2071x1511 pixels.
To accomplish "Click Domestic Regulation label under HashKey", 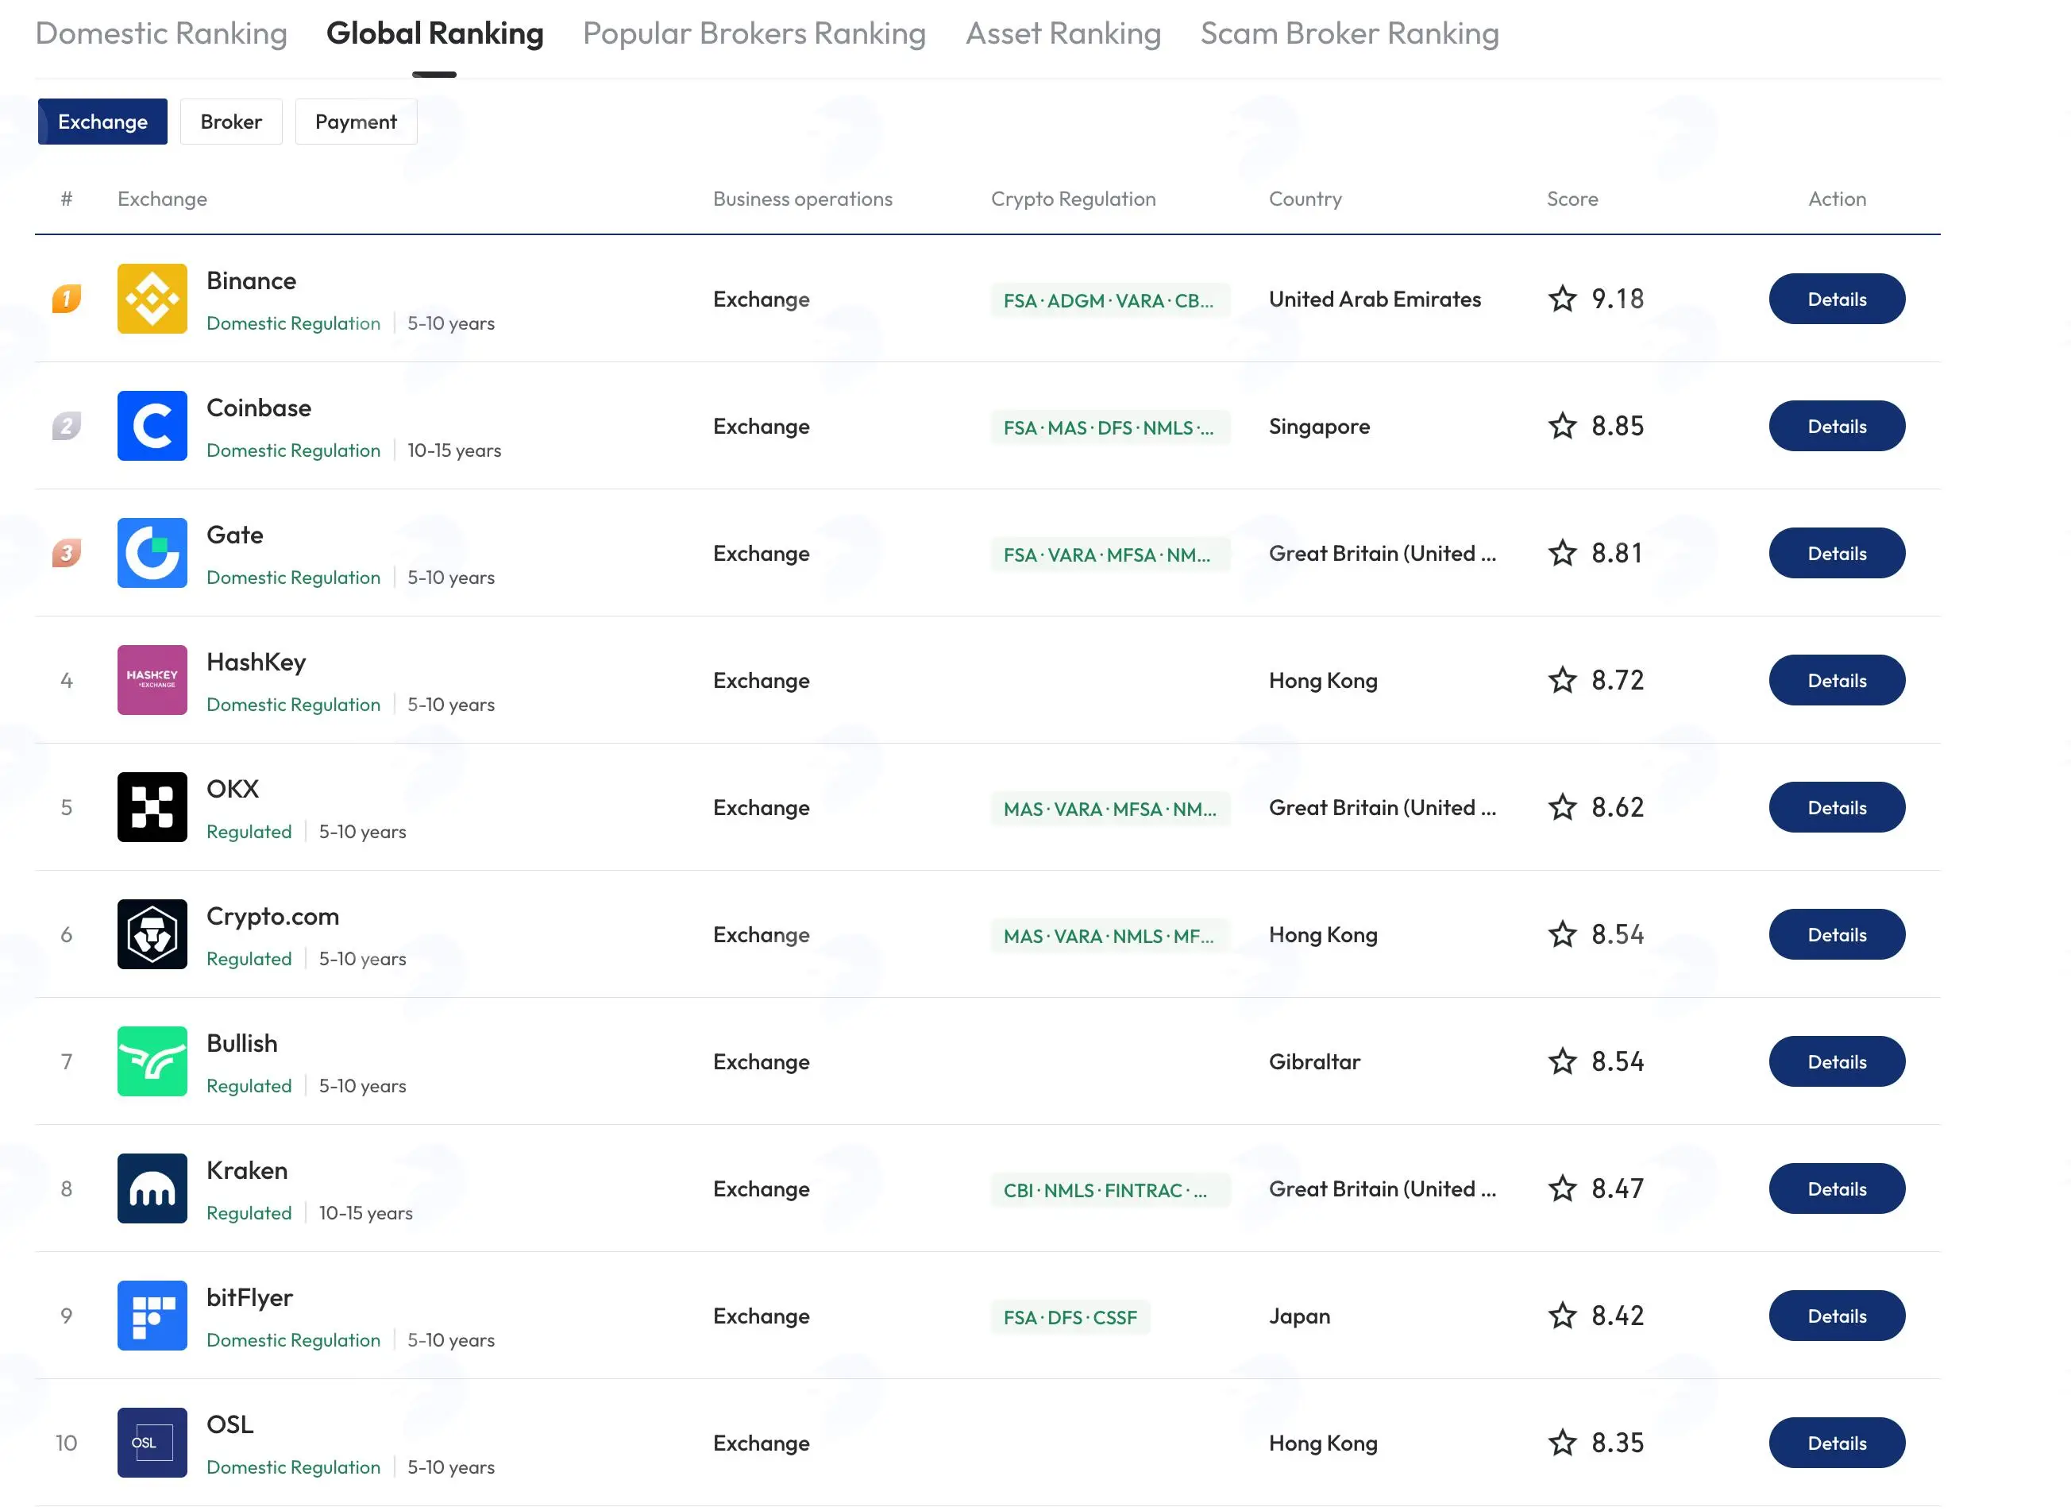I will point(294,705).
